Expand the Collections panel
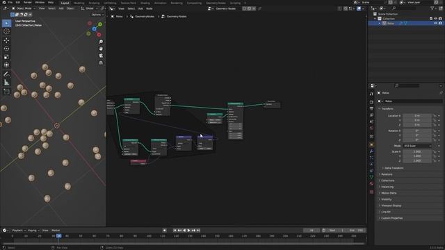This screenshot has width=445, height=250. [388, 181]
